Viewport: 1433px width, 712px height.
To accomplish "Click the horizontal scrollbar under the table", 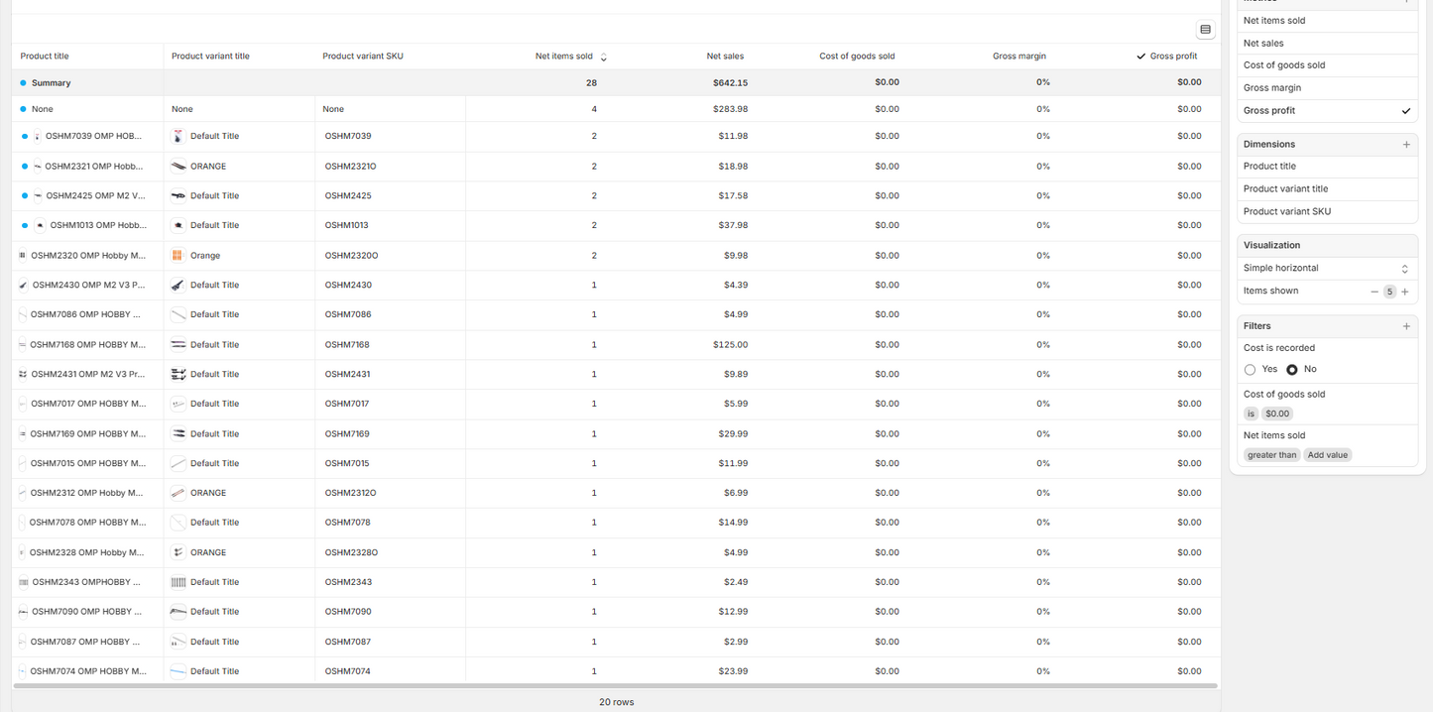I will tap(615, 685).
